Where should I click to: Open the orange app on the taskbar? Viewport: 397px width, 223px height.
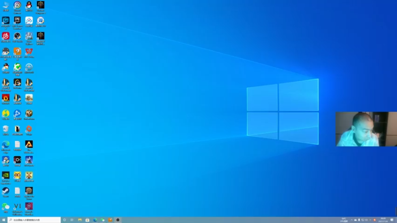(x=110, y=220)
